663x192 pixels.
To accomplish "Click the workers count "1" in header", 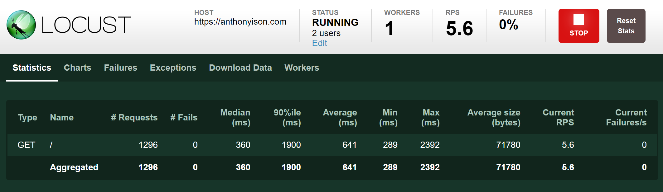I will pos(389,28).
